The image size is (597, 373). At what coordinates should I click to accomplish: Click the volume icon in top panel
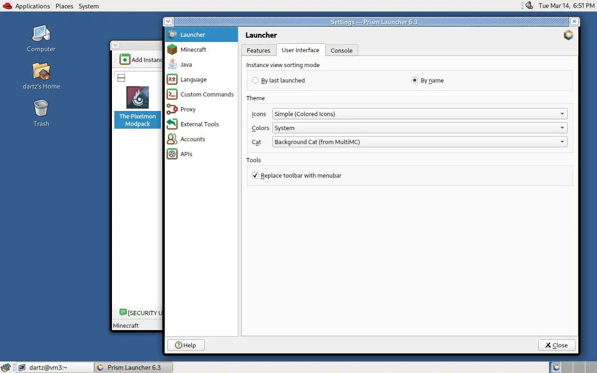click(x=529, y=6)
